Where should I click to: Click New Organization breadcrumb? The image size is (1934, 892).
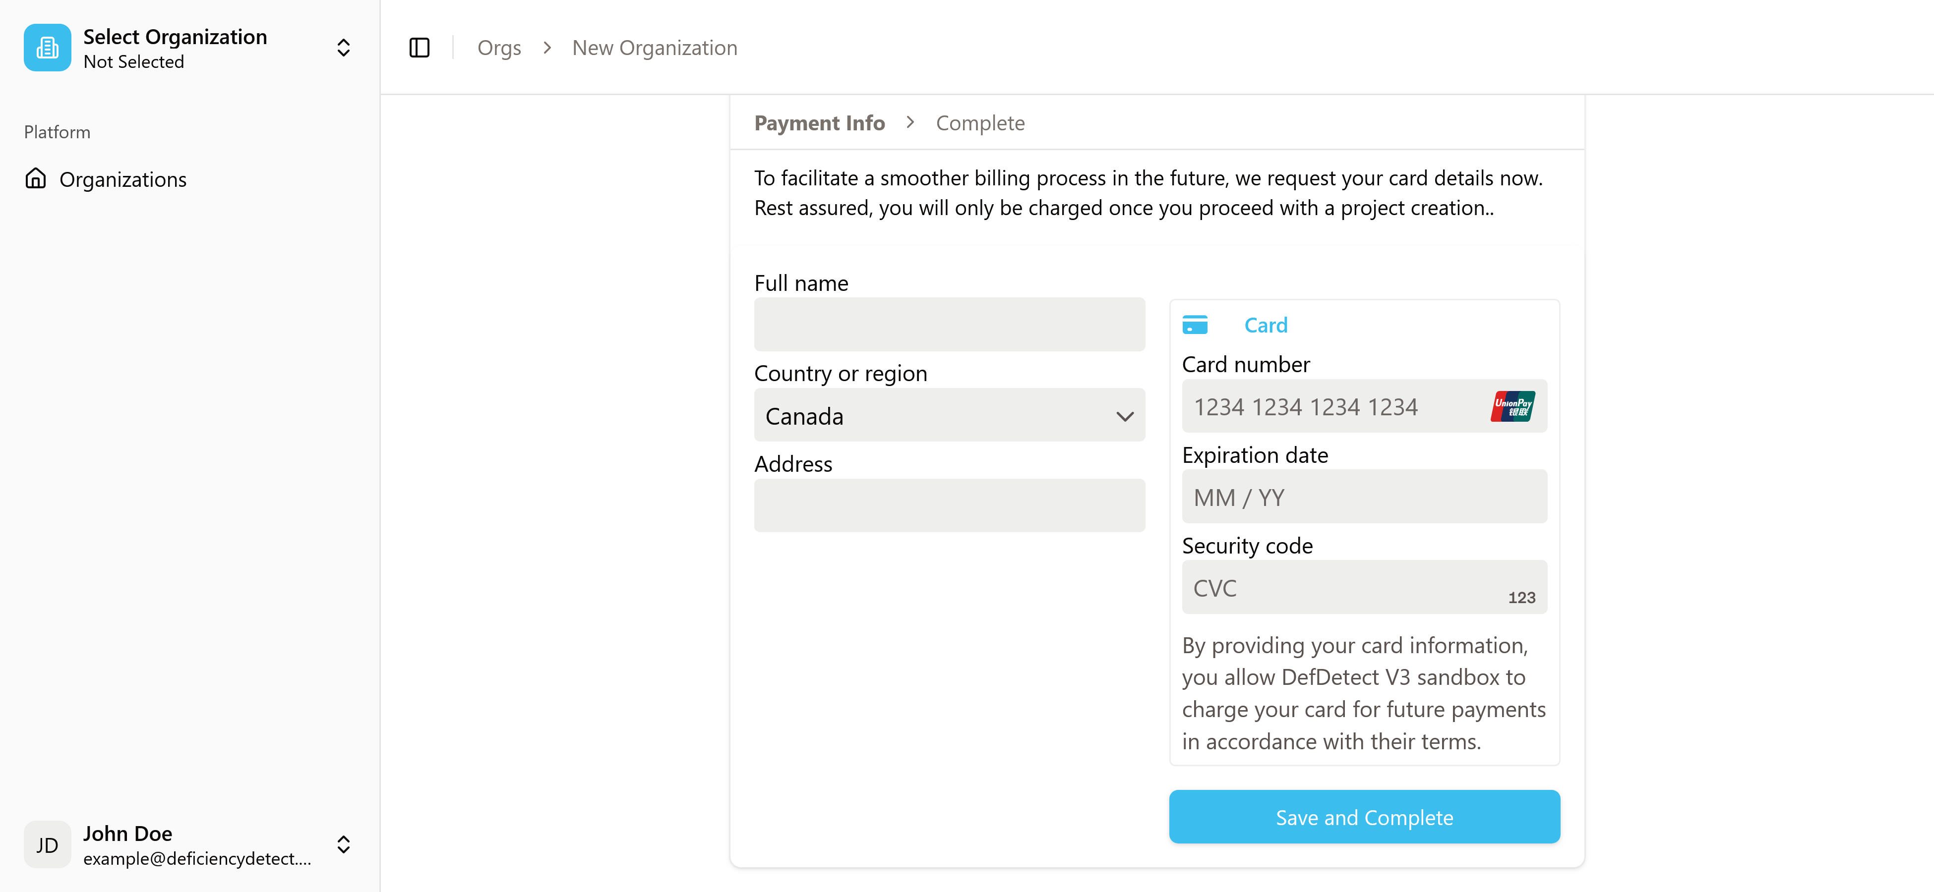click(655, 48)
